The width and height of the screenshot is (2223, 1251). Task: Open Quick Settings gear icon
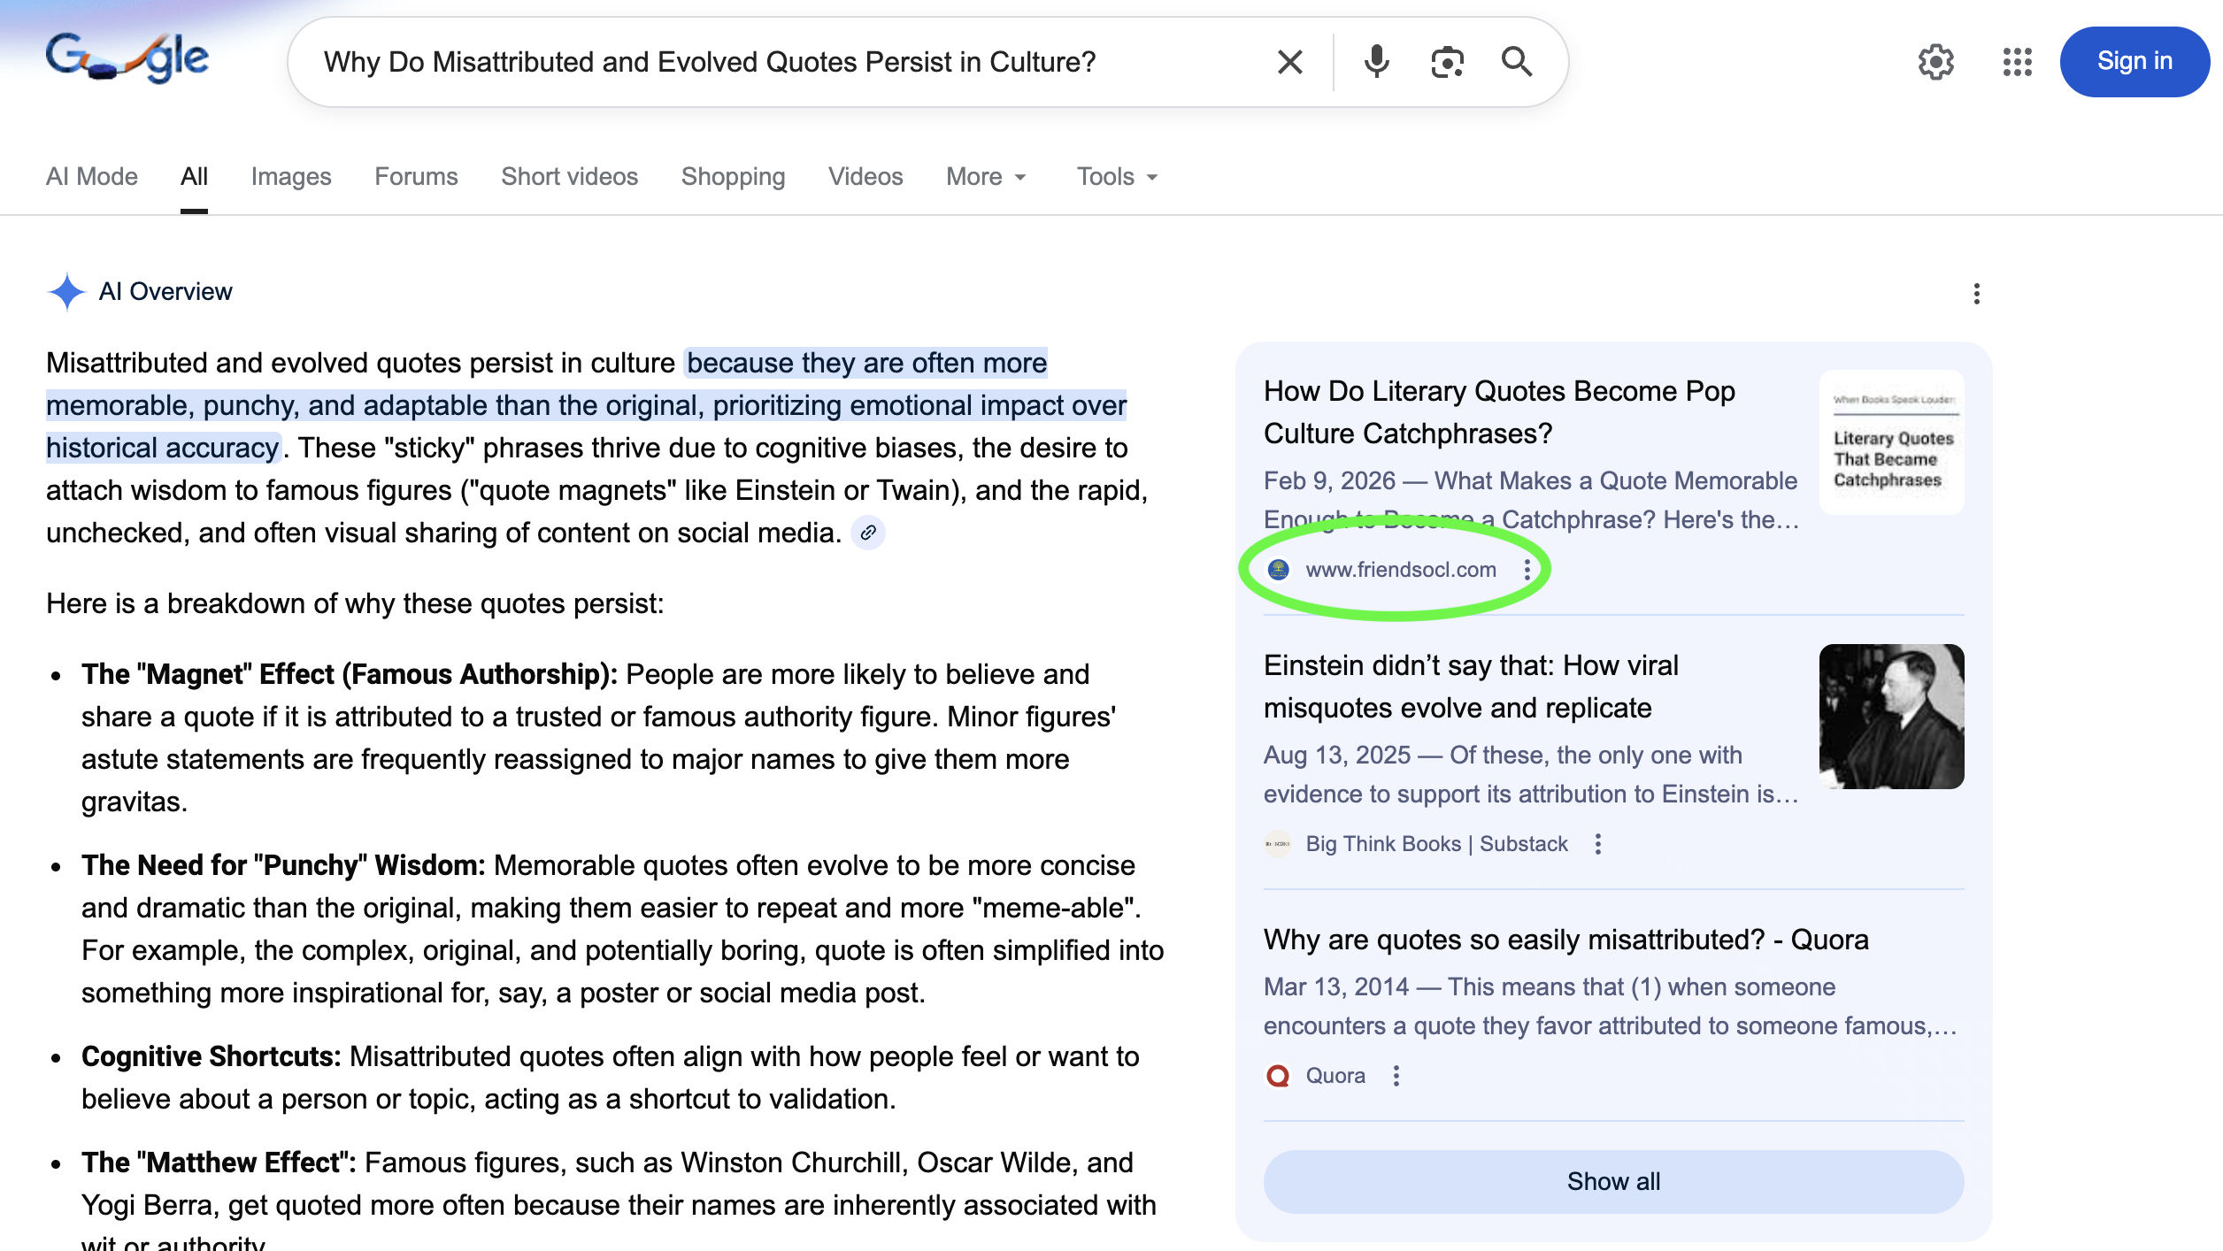1936,62
